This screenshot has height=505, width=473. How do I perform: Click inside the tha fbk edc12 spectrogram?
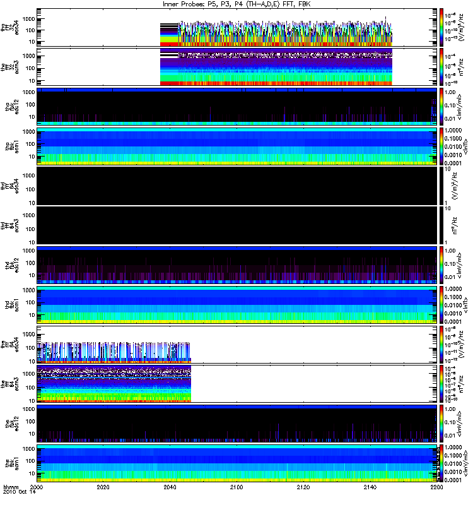(x=237, y=107)
